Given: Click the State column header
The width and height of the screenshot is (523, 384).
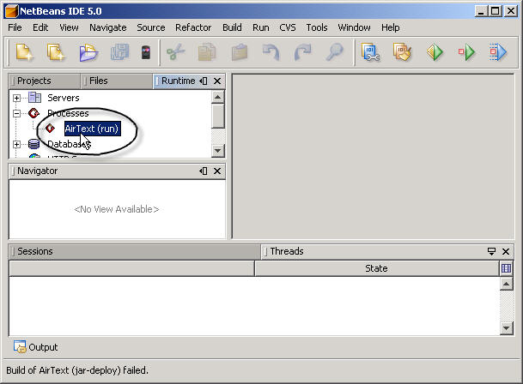Looking at the screenshot, I should (376, 268).
